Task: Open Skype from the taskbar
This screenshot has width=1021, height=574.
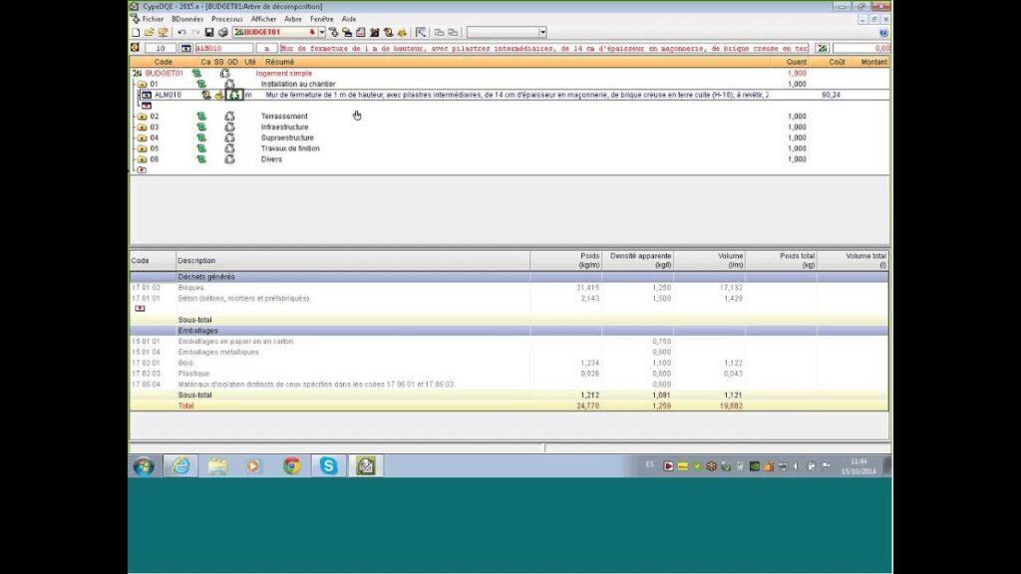Action: click(328, 465)
